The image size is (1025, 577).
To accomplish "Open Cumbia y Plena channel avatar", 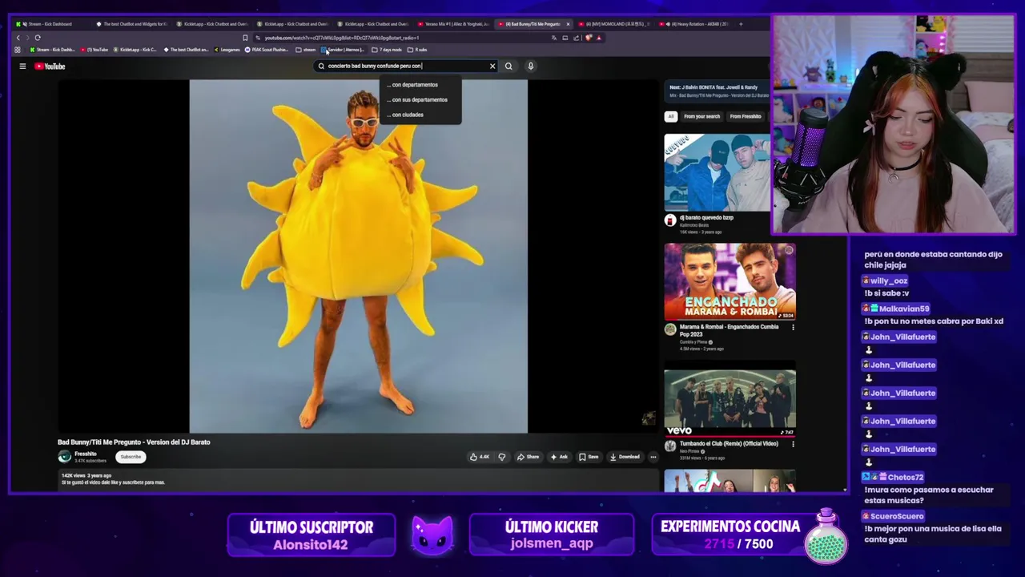I will tap(670, 329).
